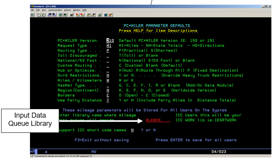Click the Stop macro recording icon
This screenshot has width=278, height=160.
point(82,15)
